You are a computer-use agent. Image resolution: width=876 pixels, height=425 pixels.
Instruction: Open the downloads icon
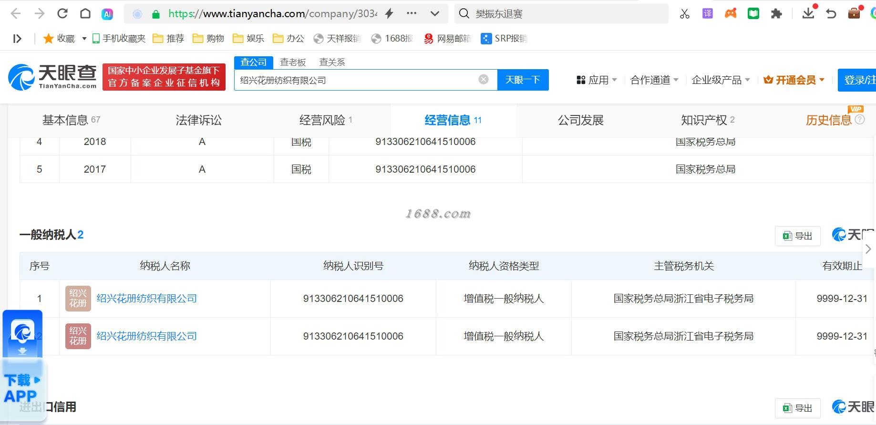808,13
